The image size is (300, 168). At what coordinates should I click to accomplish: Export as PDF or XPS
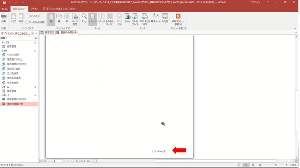(145, 20)
